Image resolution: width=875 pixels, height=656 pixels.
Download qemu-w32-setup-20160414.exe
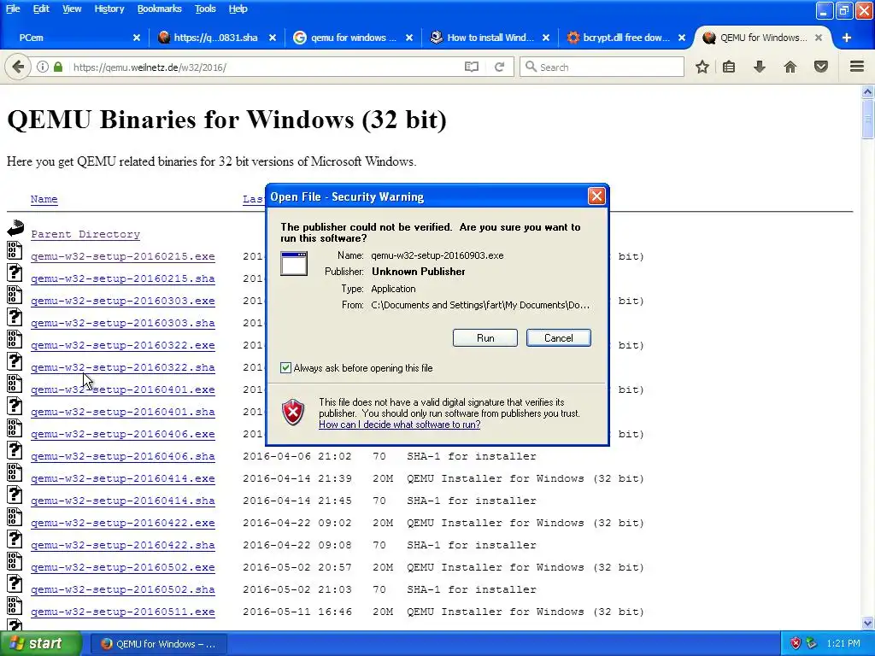pos(123,478)
